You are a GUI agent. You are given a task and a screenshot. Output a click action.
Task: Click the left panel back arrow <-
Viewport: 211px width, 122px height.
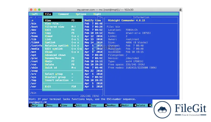coord(32,17)
